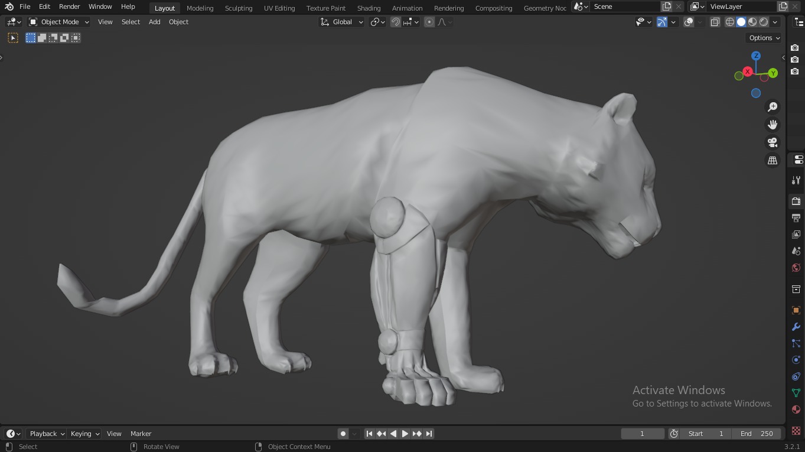Choose the Invert selection mode

(x=64, y=38)
